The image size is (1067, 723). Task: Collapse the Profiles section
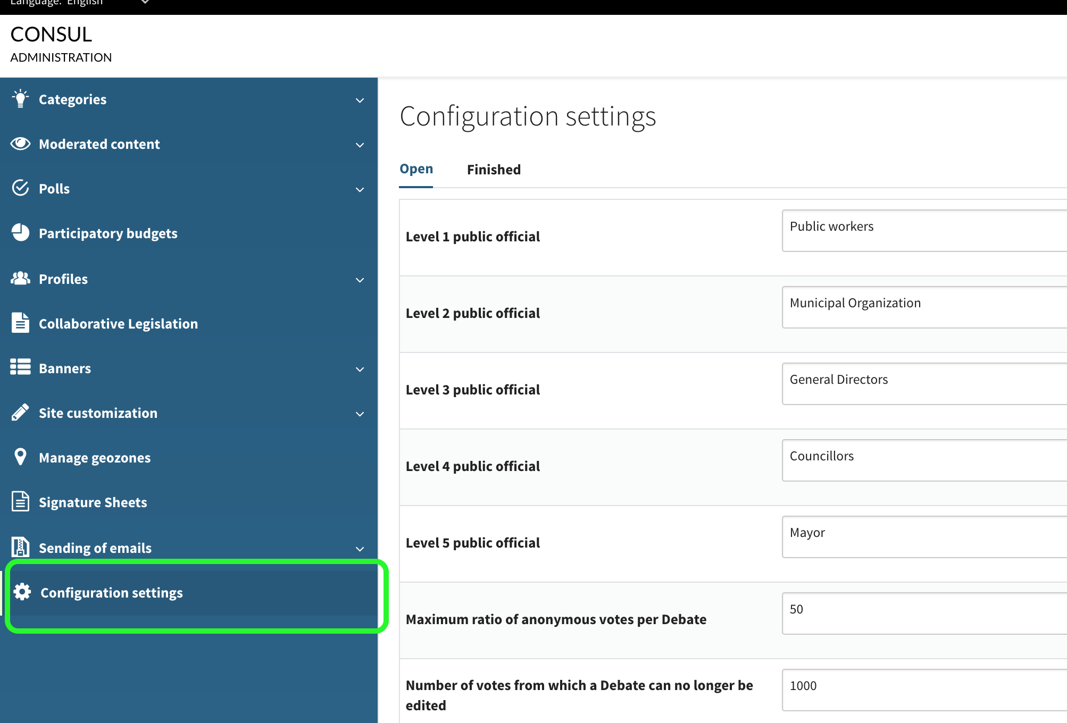(x=360, y=280)
